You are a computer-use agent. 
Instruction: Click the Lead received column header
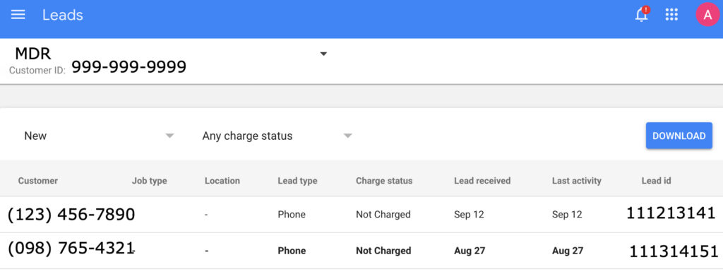482,181
